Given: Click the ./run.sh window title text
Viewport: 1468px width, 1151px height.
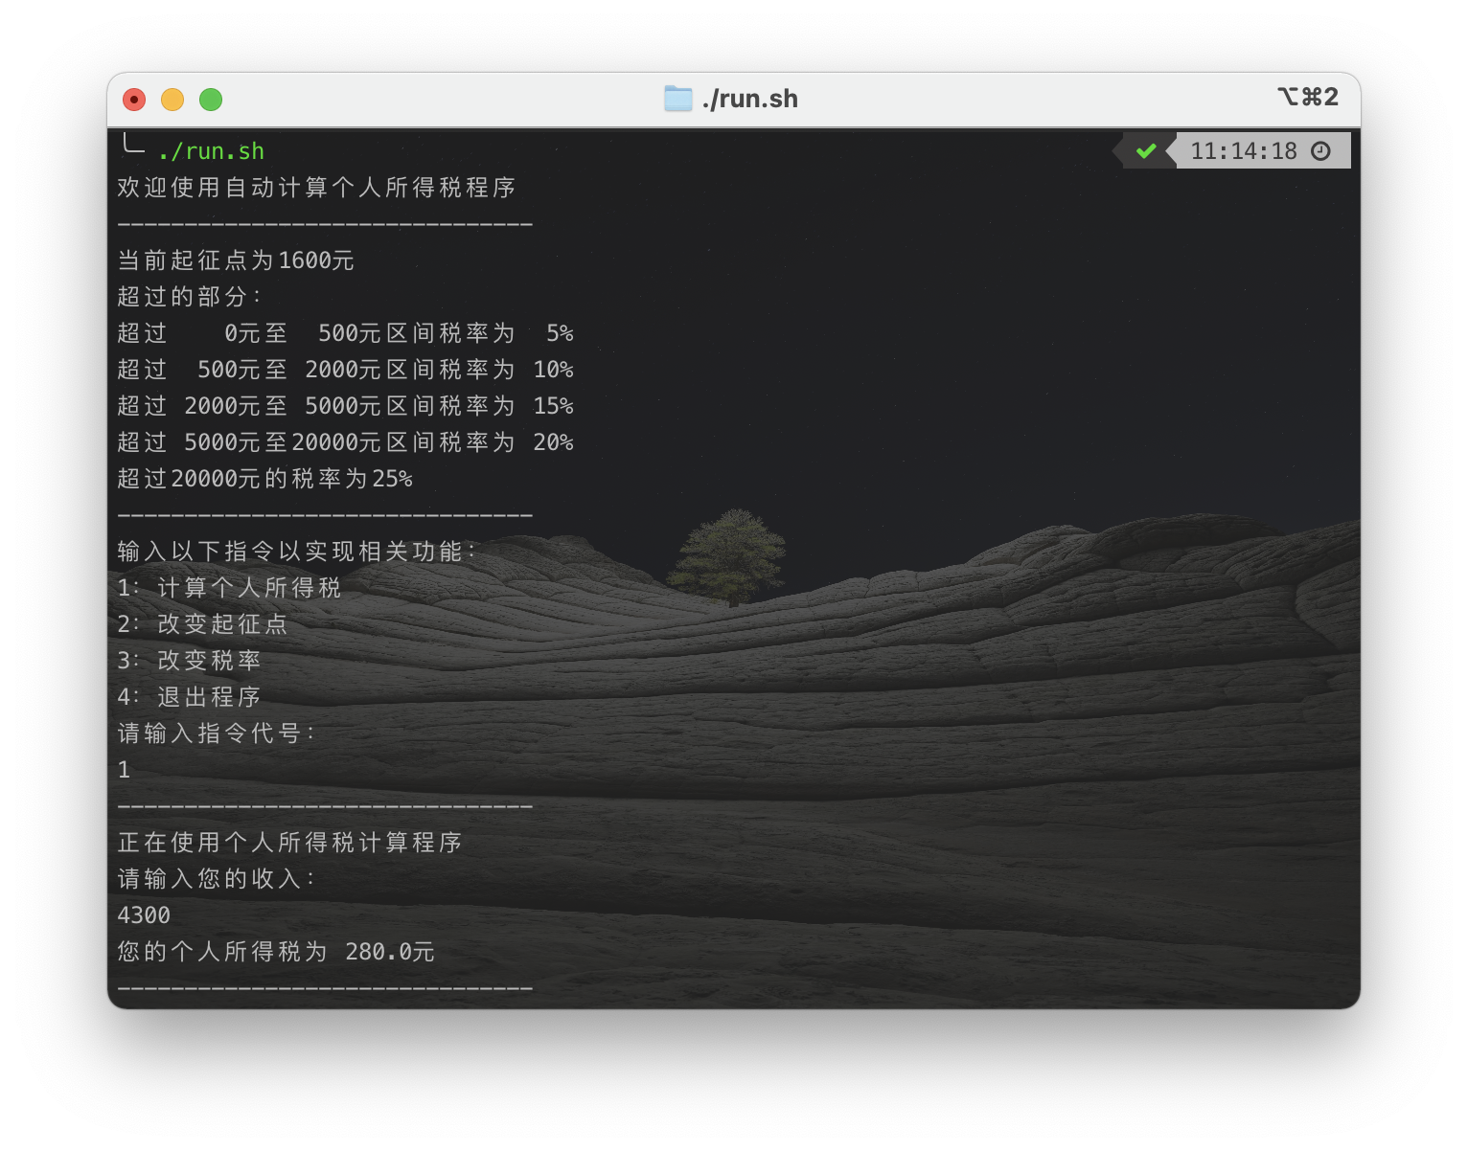Looking at the screenshot, I should pyautogui.click(x=749, y=99).
